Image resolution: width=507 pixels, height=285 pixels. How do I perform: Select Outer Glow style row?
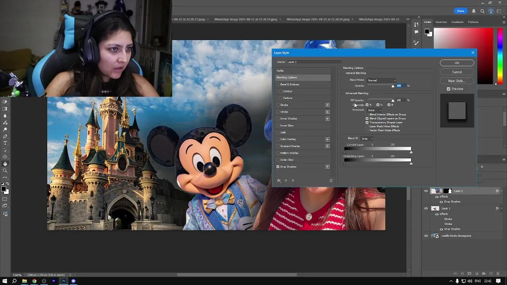(303, 160)
